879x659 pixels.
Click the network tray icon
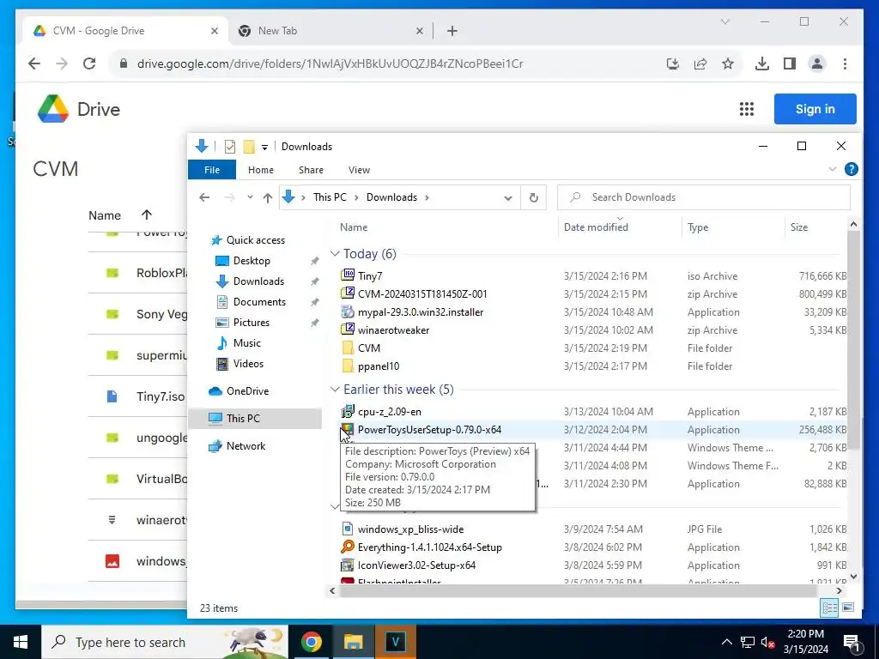click(x=748, y=642)
